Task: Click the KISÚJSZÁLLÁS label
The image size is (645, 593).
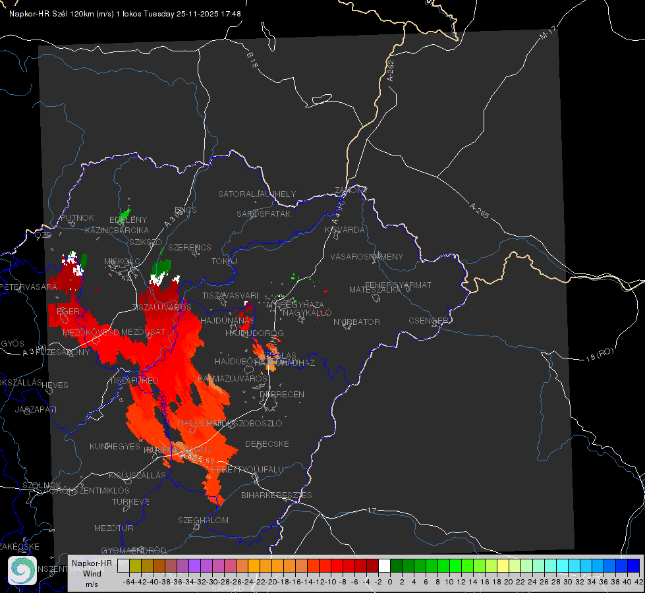Action: [138, 475]
